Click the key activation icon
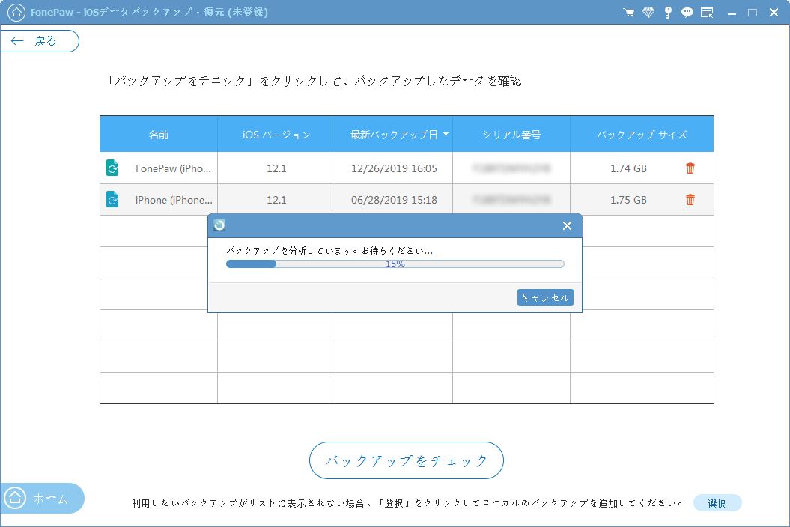Image resolution: width=790 pixels, height=527 pixels. [x=668, y=12]
